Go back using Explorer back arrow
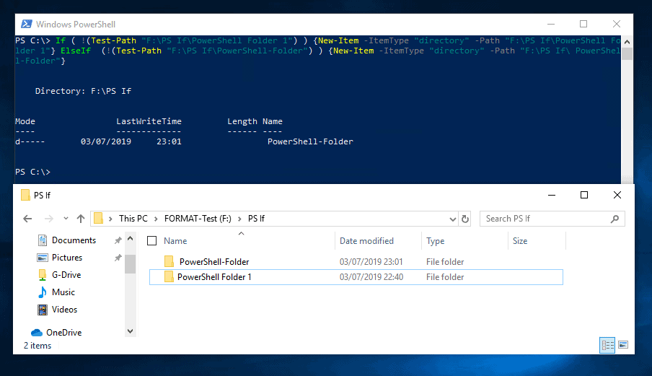This screenshot has height=376, width=652. [27, 219]
